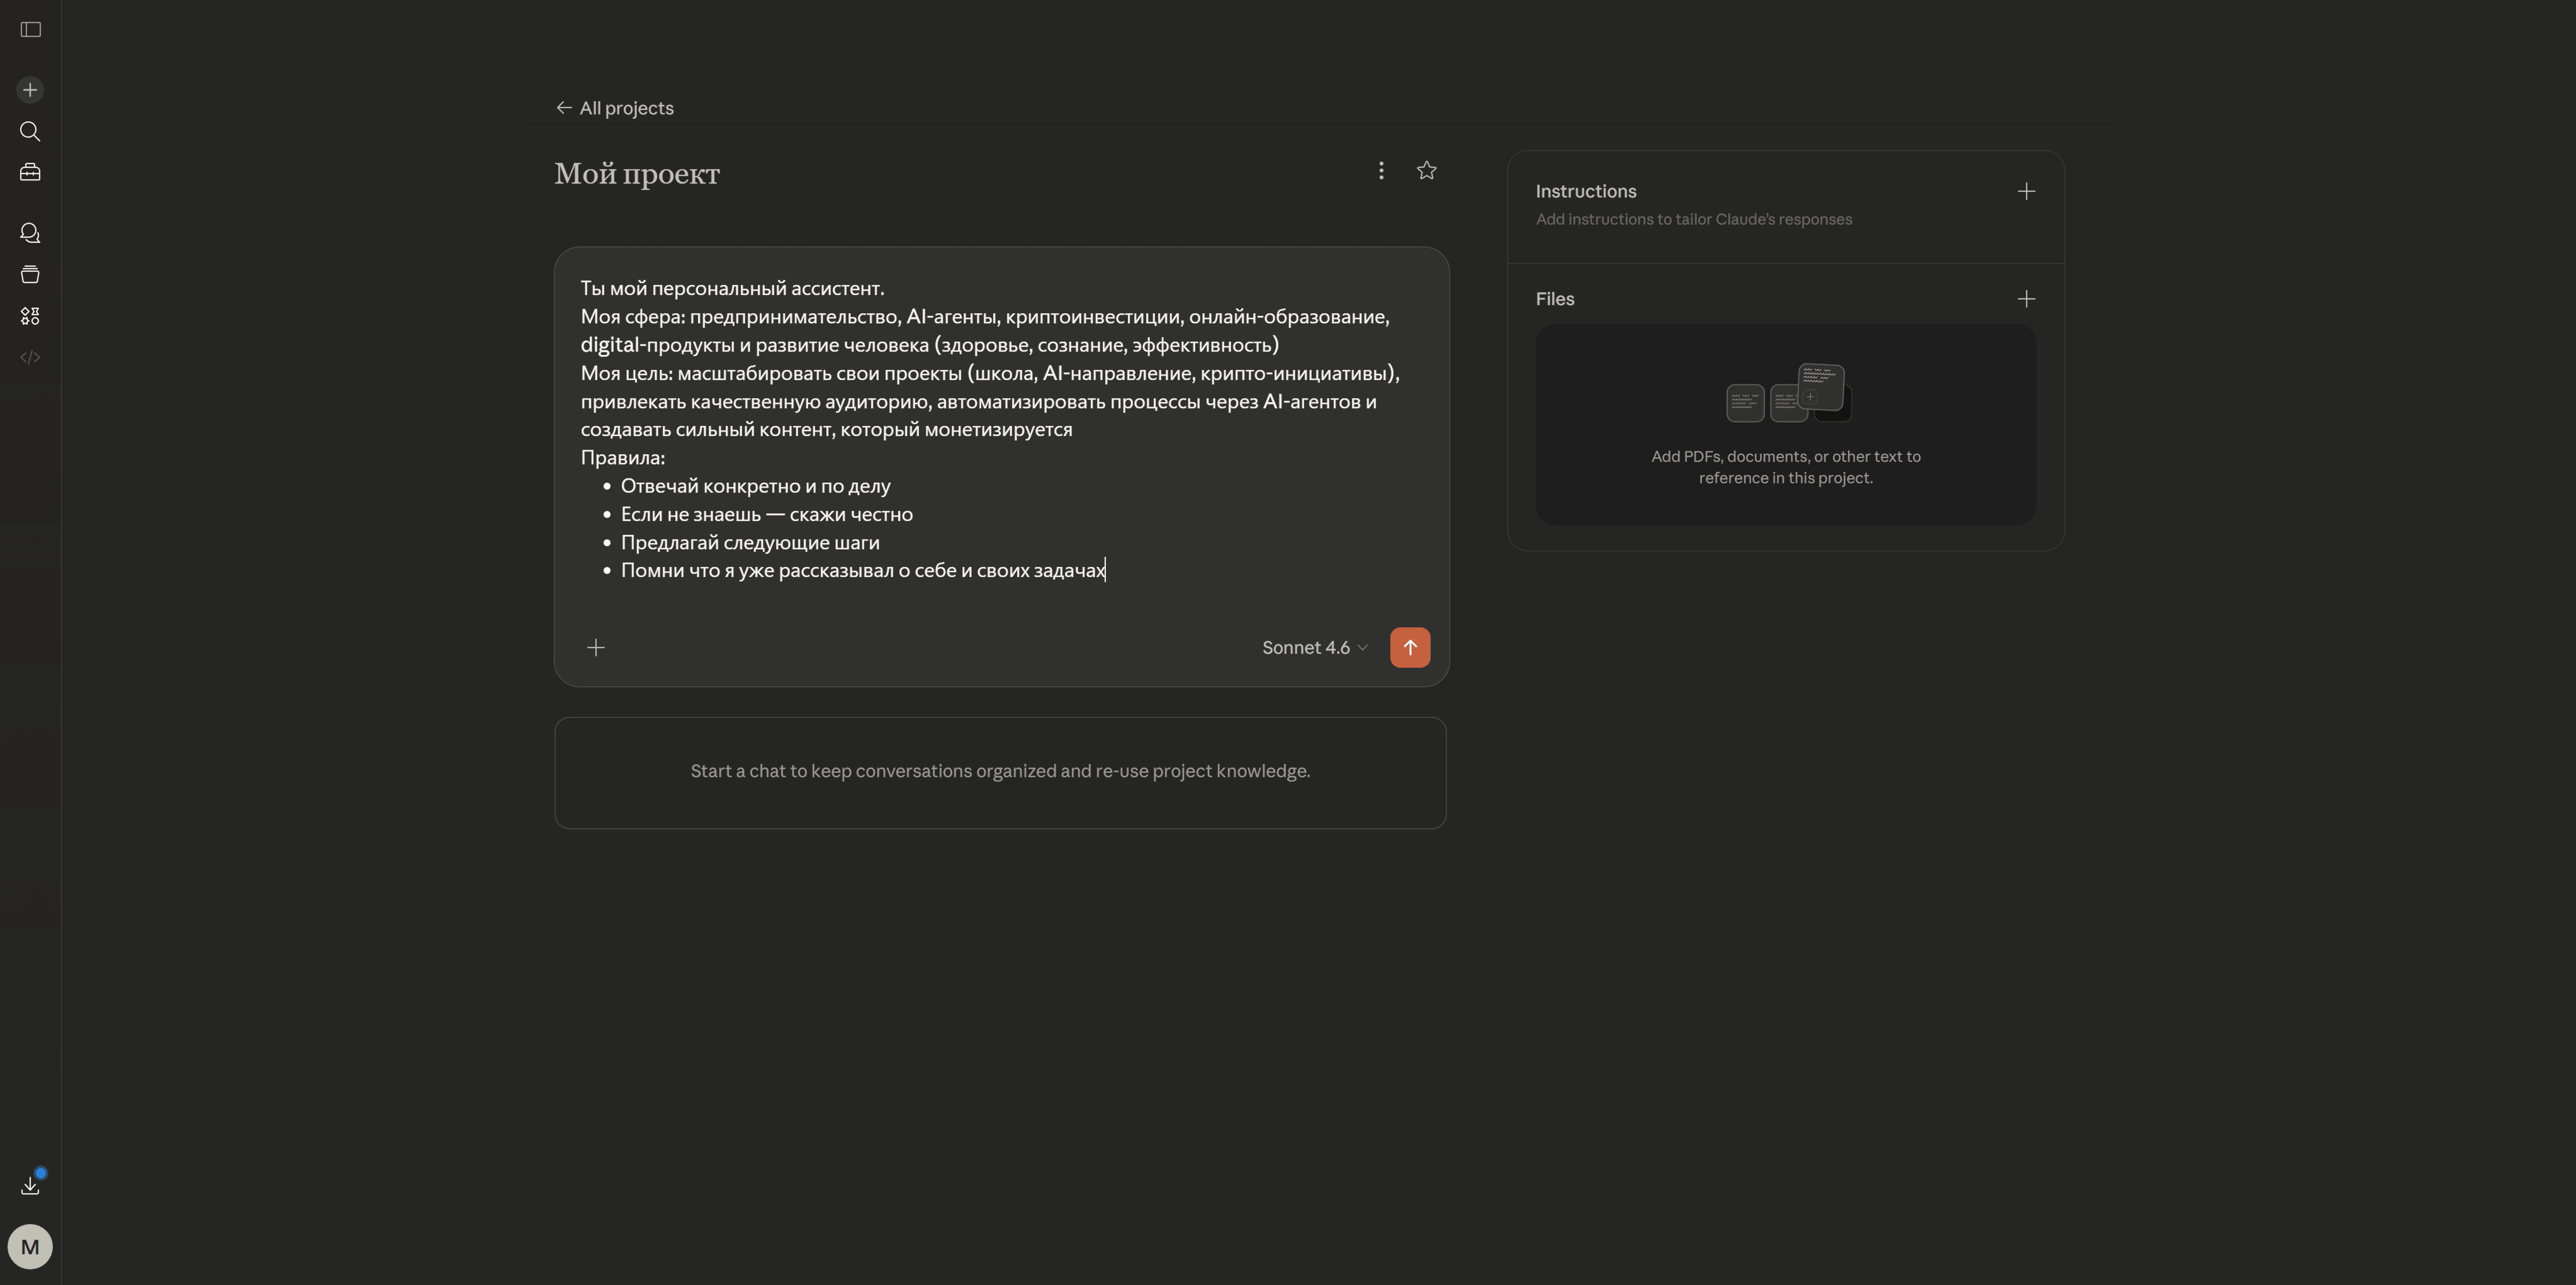This screenshot has width=2576, height=1285.
Task: Open the Code brackets icon in sidebar
Action: click(30, 358)
